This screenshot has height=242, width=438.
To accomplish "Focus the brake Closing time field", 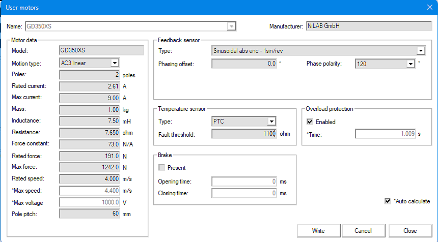I will click(244, 193).
